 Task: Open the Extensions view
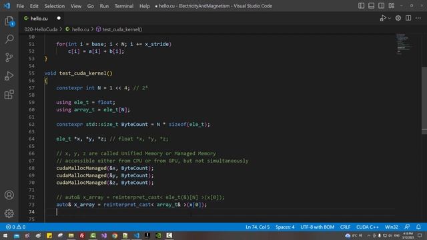tap(9, 95)
